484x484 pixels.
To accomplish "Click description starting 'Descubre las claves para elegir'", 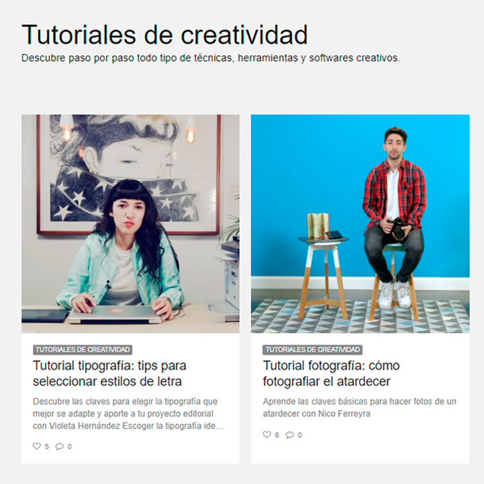I will tap(128, 413).
